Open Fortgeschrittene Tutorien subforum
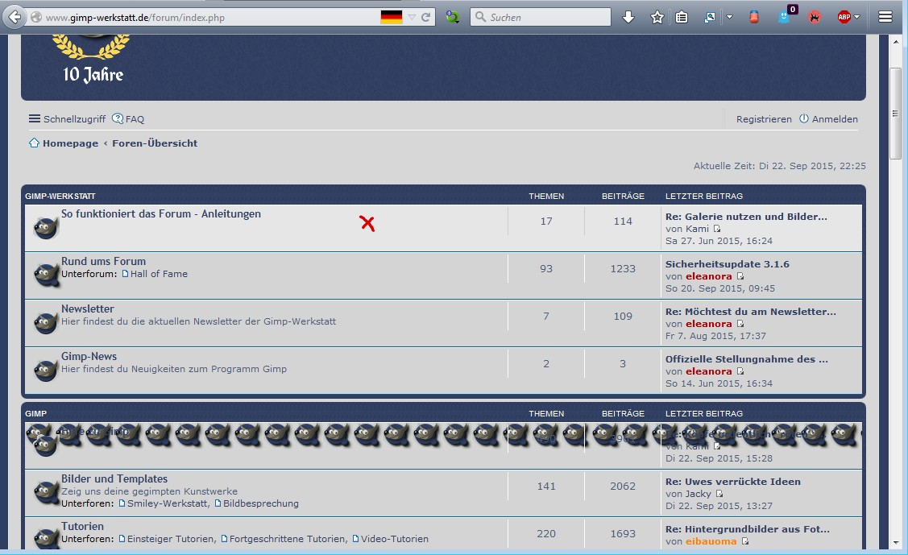Screen dimensions: 908x555 tap(288, 539)
